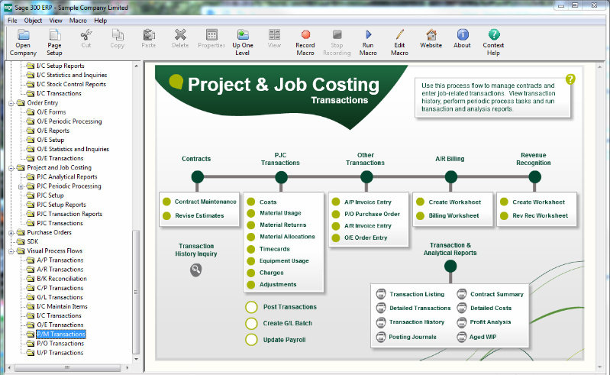610x375 pixels.
Task: Click the tree panel vertical scrollbar thumb
Action: coord(136,293)
